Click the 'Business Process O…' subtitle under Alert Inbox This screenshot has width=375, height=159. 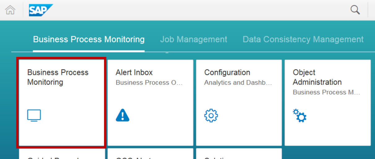tap(149, 83)
